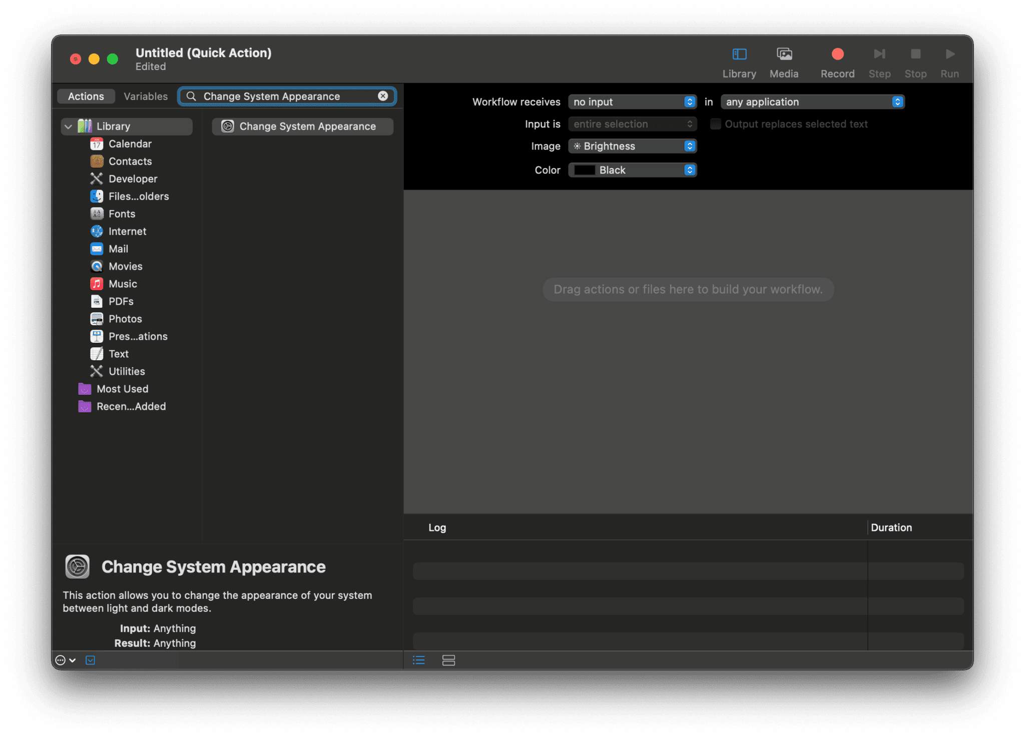The height and width of the screenshot is (738, 1025).
Task: Switch the log to stacked panel view
Action: 448,660
